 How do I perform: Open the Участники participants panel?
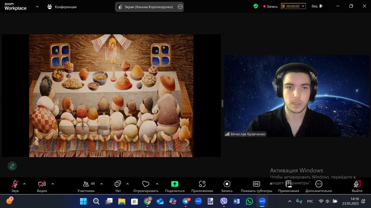pyautogui.click(x=86, y=186)
